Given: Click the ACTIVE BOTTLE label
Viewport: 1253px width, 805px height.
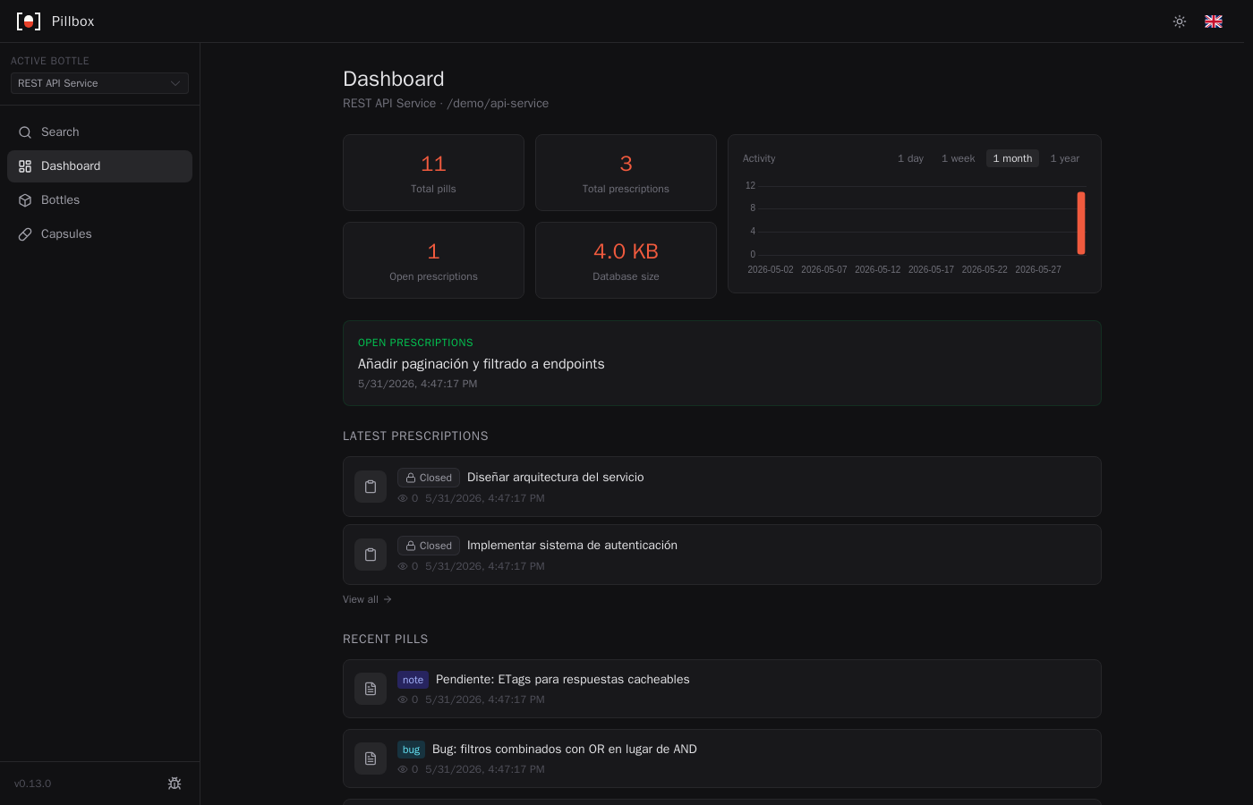Looking at the screenshot, I should tap(50, 61).
